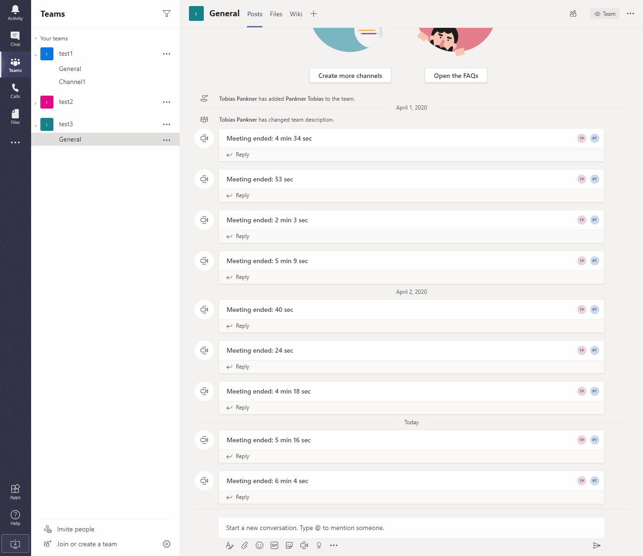
Task: Collapse the test1 team channels
Action: coord(36,55)
